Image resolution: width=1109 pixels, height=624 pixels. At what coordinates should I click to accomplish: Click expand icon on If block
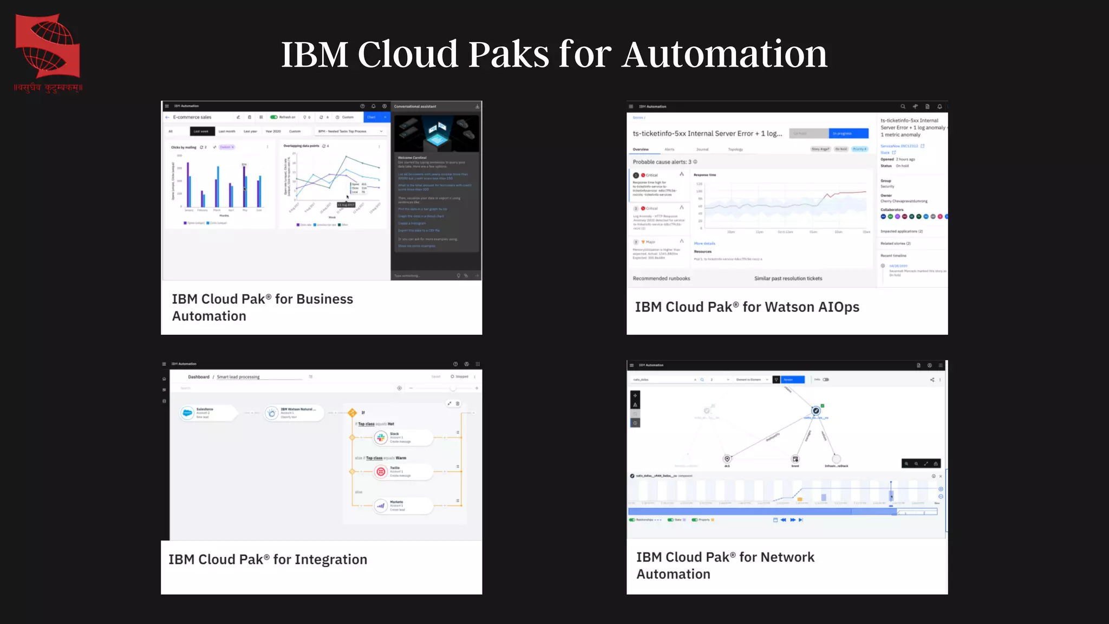click(449, 404)
